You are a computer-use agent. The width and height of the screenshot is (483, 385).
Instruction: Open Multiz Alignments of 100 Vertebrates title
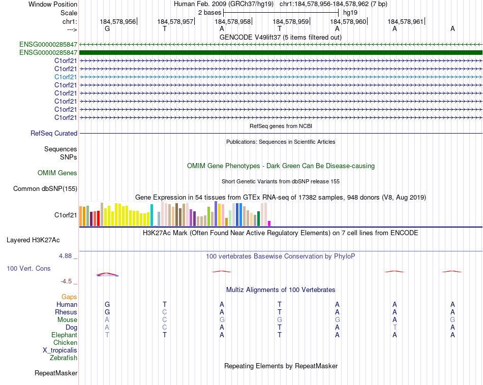tap(281, 290)
